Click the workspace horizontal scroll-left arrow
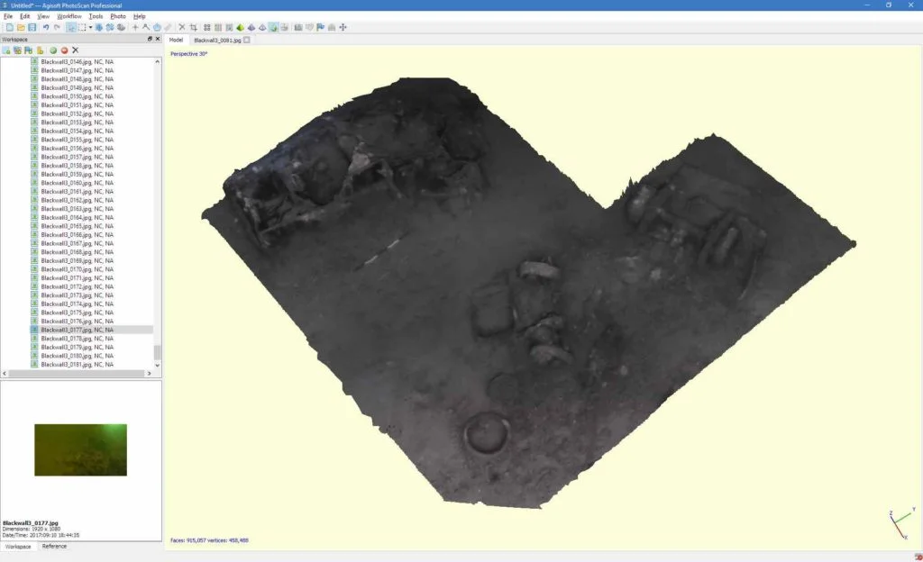The width and height of the screenshot is (923, 562). pos(5,373)
